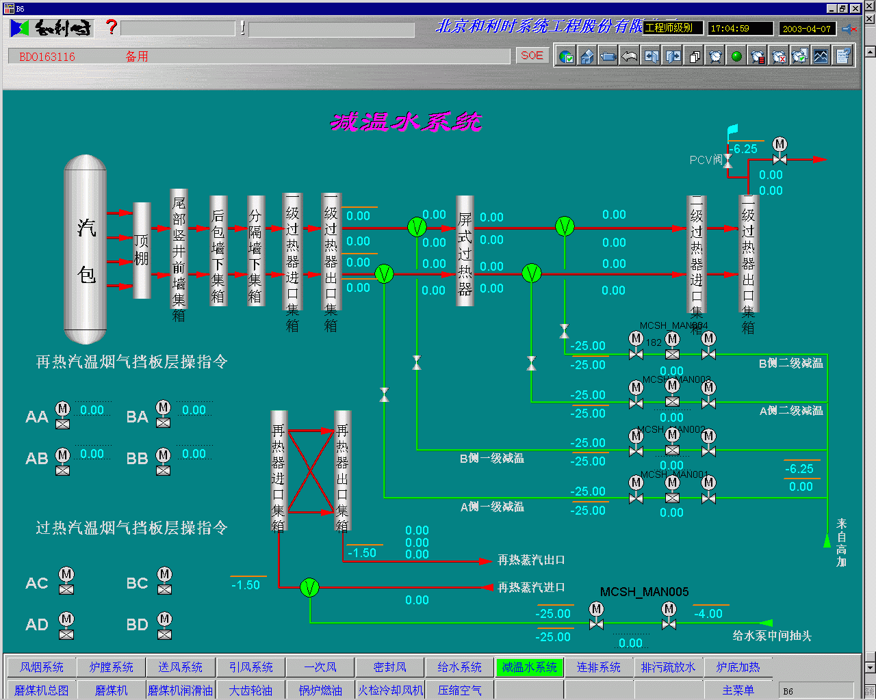Open 风烟系统 screen

point(42,667)
